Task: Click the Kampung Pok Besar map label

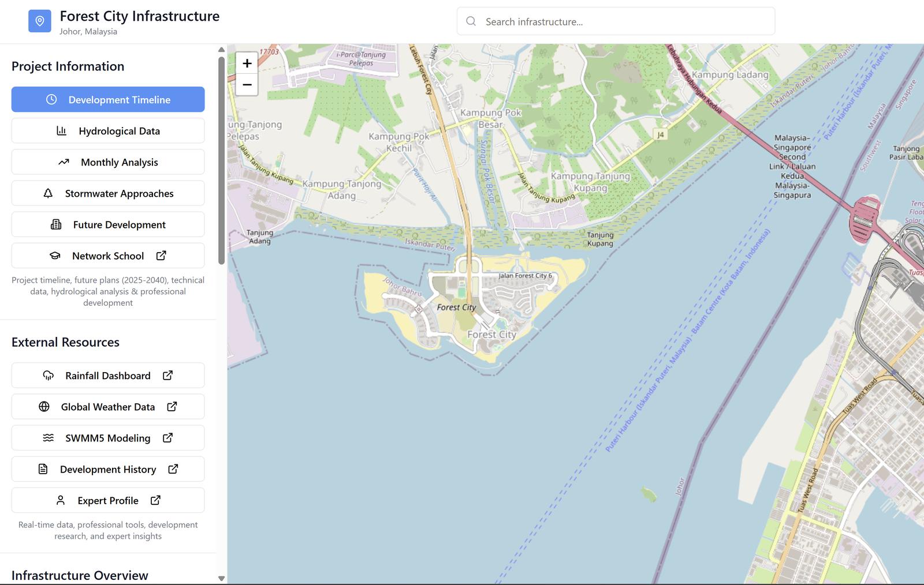Action: (x=490, y=118)
